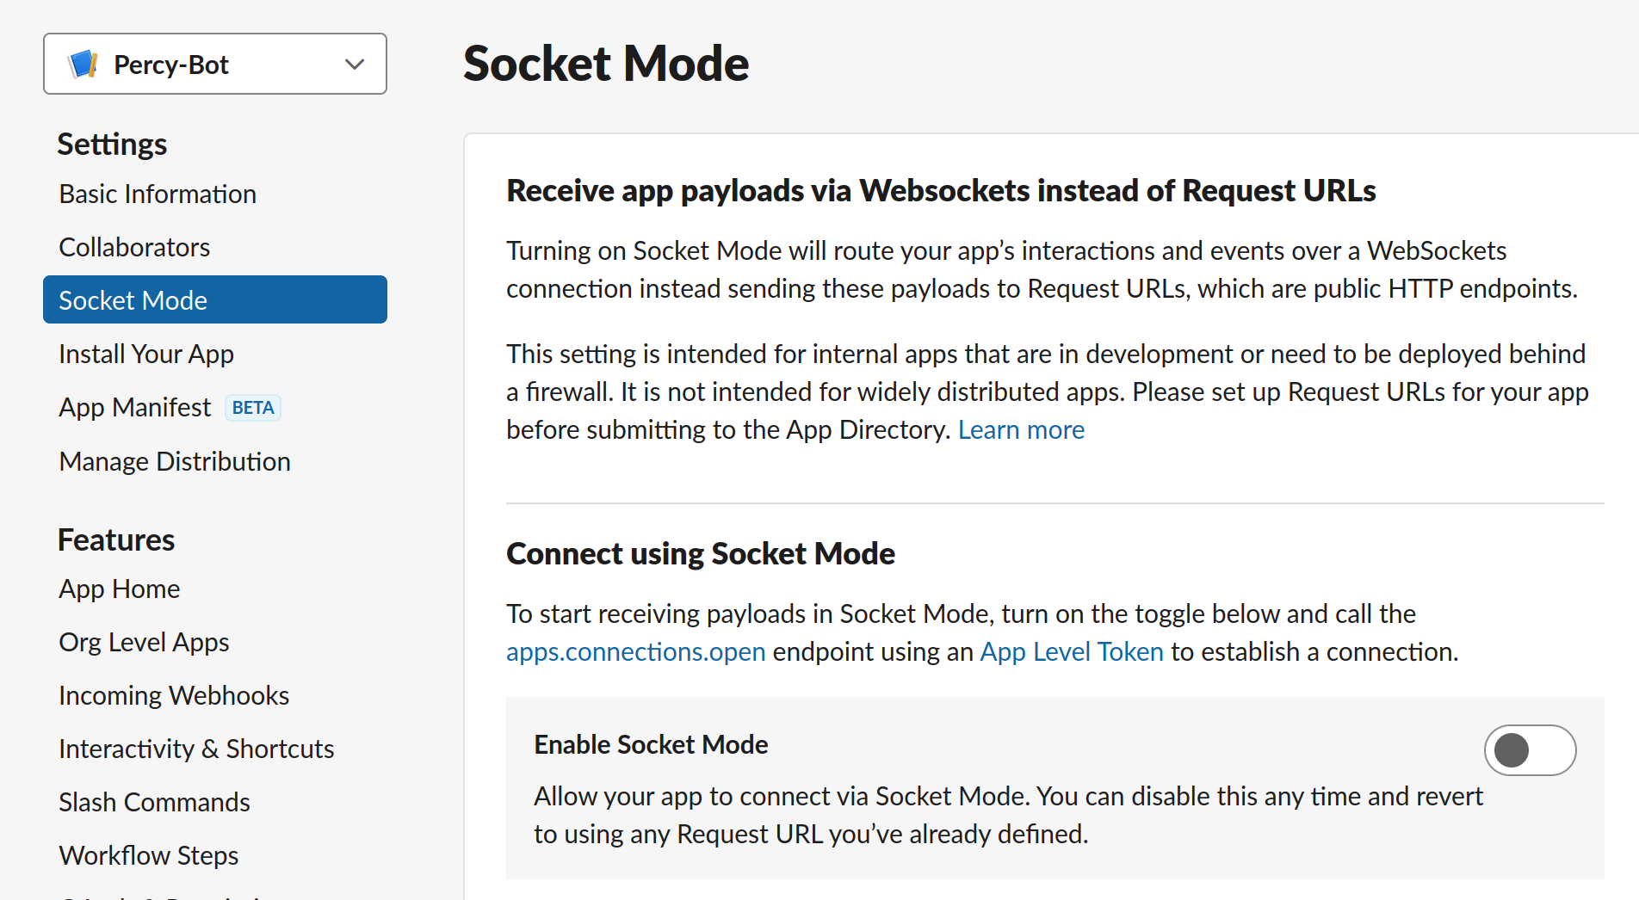Navigate to Manage Distribution
Viewport: 1639px width, 900px height.
pyautogui.click(x=175, y=461)
